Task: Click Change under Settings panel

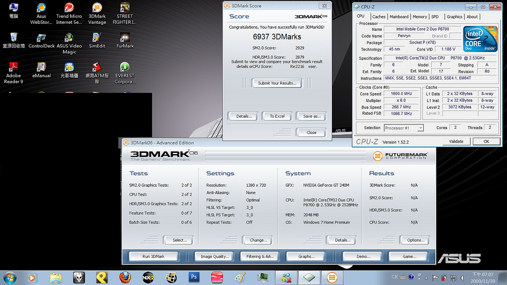Action: (258, 240)
